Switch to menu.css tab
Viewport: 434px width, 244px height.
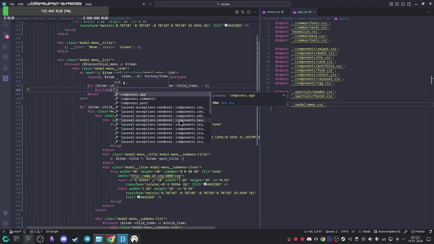(x=275, y=12)
